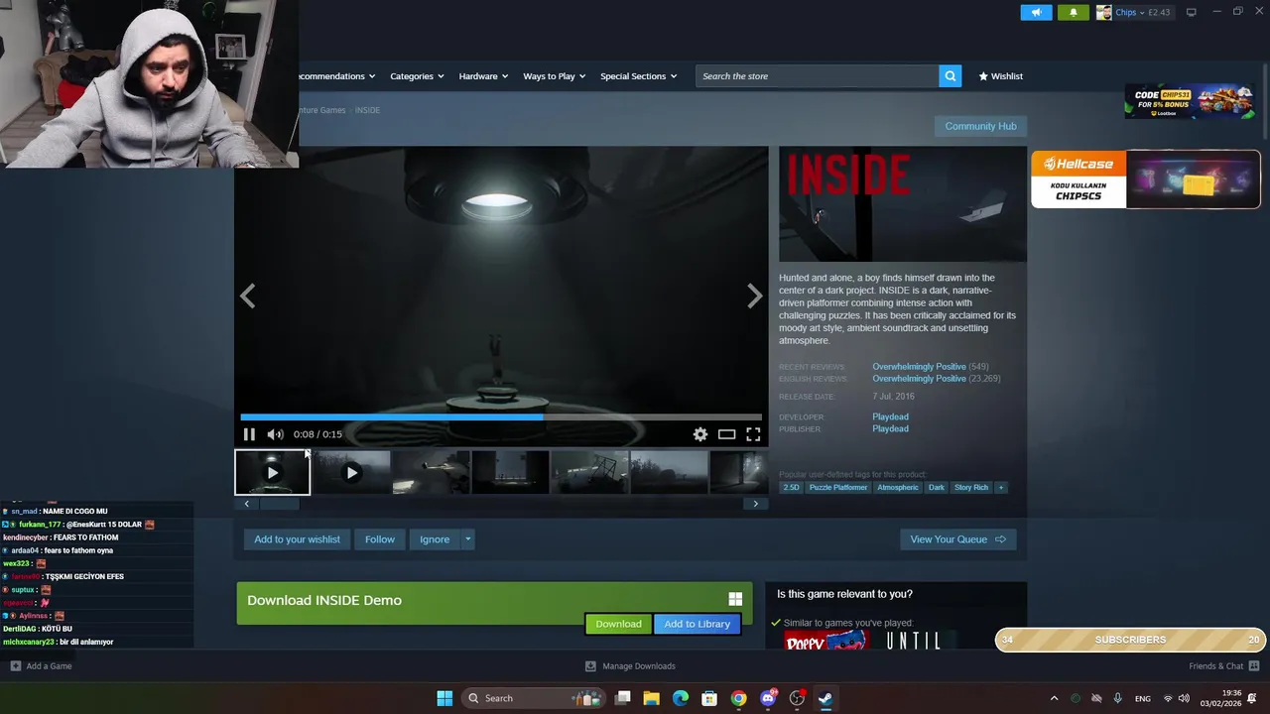Expand the Categories menu

pos(417,76)
